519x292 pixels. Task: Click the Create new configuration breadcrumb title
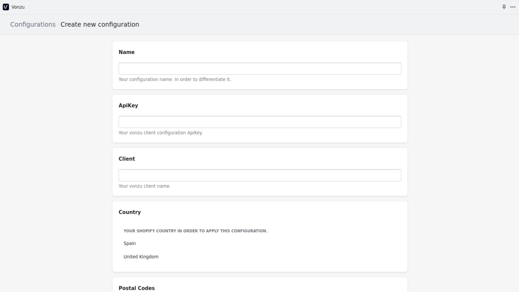[100, 24]
